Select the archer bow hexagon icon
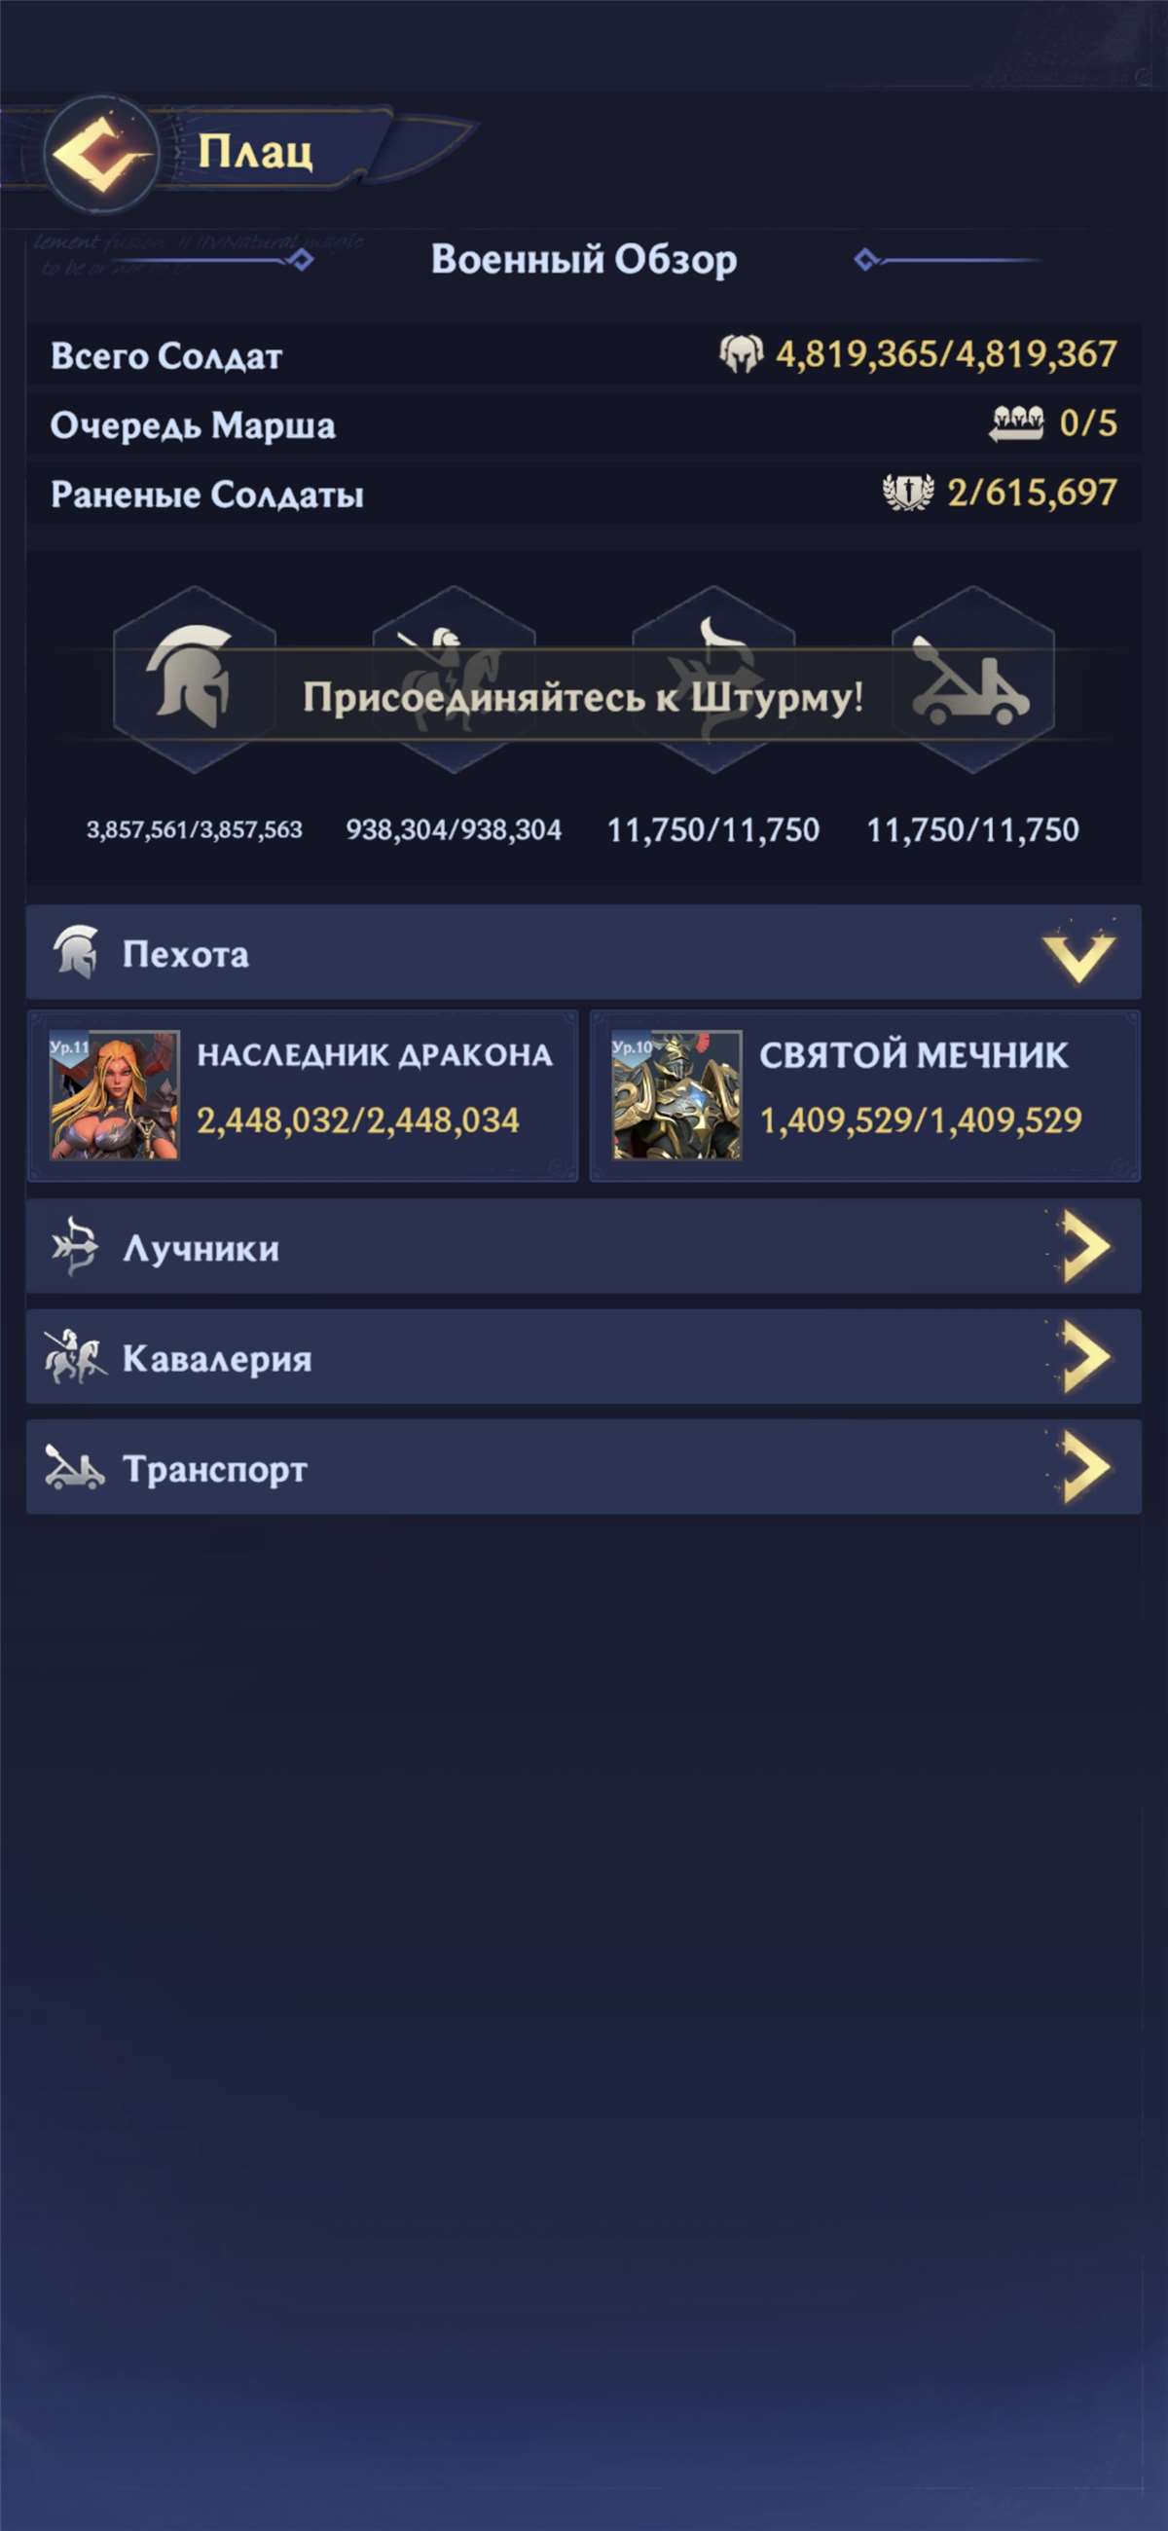This screenshot has height=2531, width=1168. tap(713, 678)
